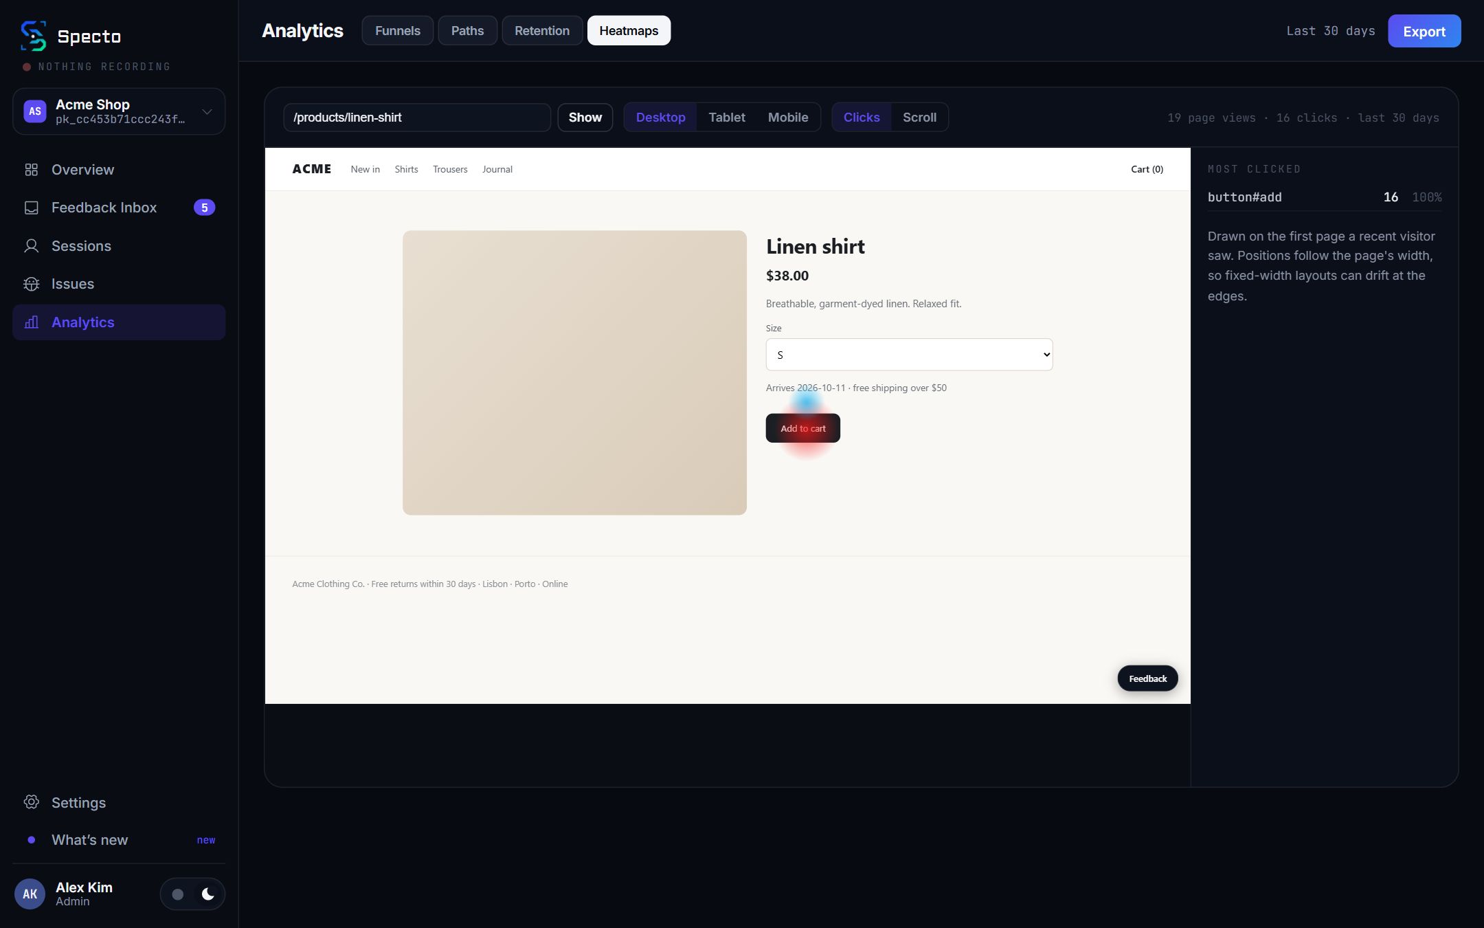Click the Specto logo icon
Viewport: 1484px width, 928px height.
(x=33, y=36)
